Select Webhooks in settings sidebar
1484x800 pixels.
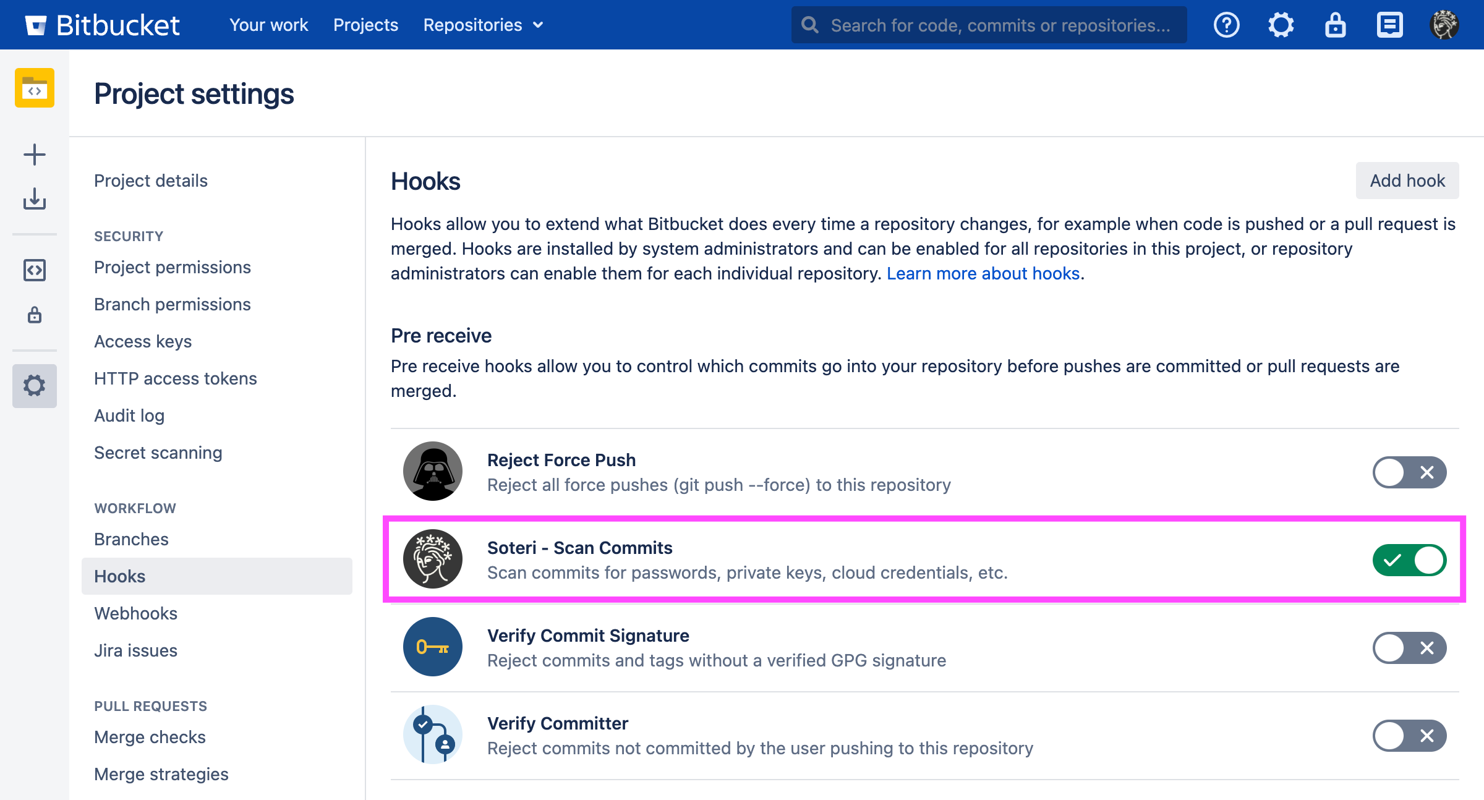135,613
